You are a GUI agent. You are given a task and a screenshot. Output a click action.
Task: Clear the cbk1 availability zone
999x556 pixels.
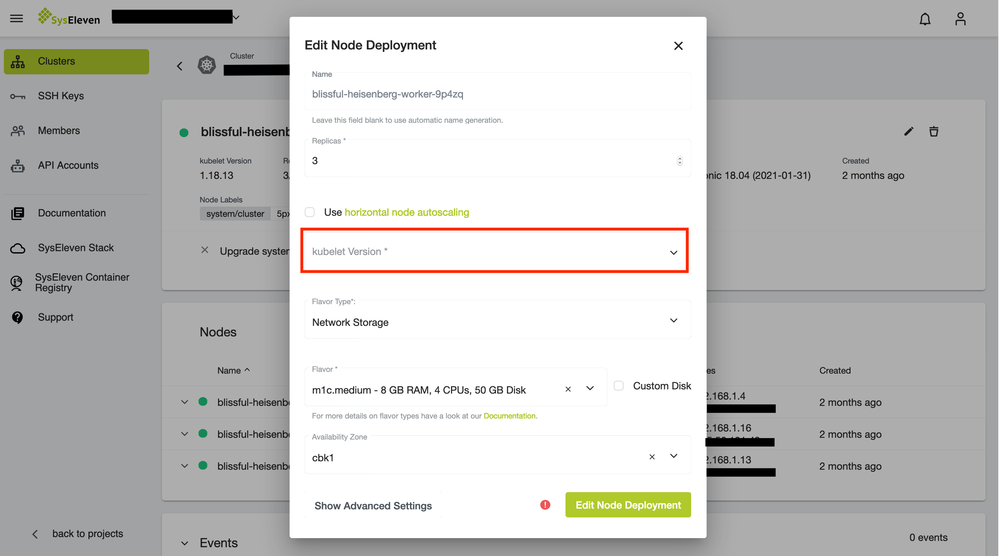point(652,457)
